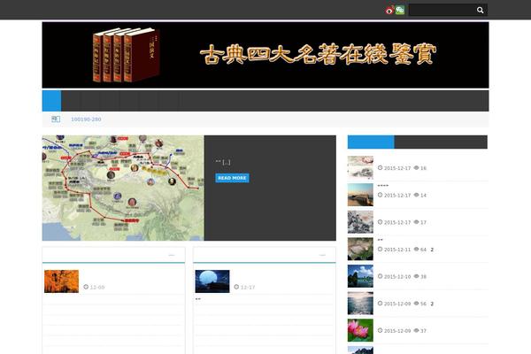Open the lake landscape thumbnail dated 2015-12-10
Screen dimensions: 531x354
point(360,276)
